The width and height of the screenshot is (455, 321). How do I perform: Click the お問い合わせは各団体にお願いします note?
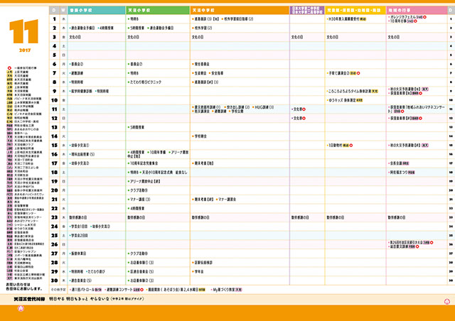point(24,287)
